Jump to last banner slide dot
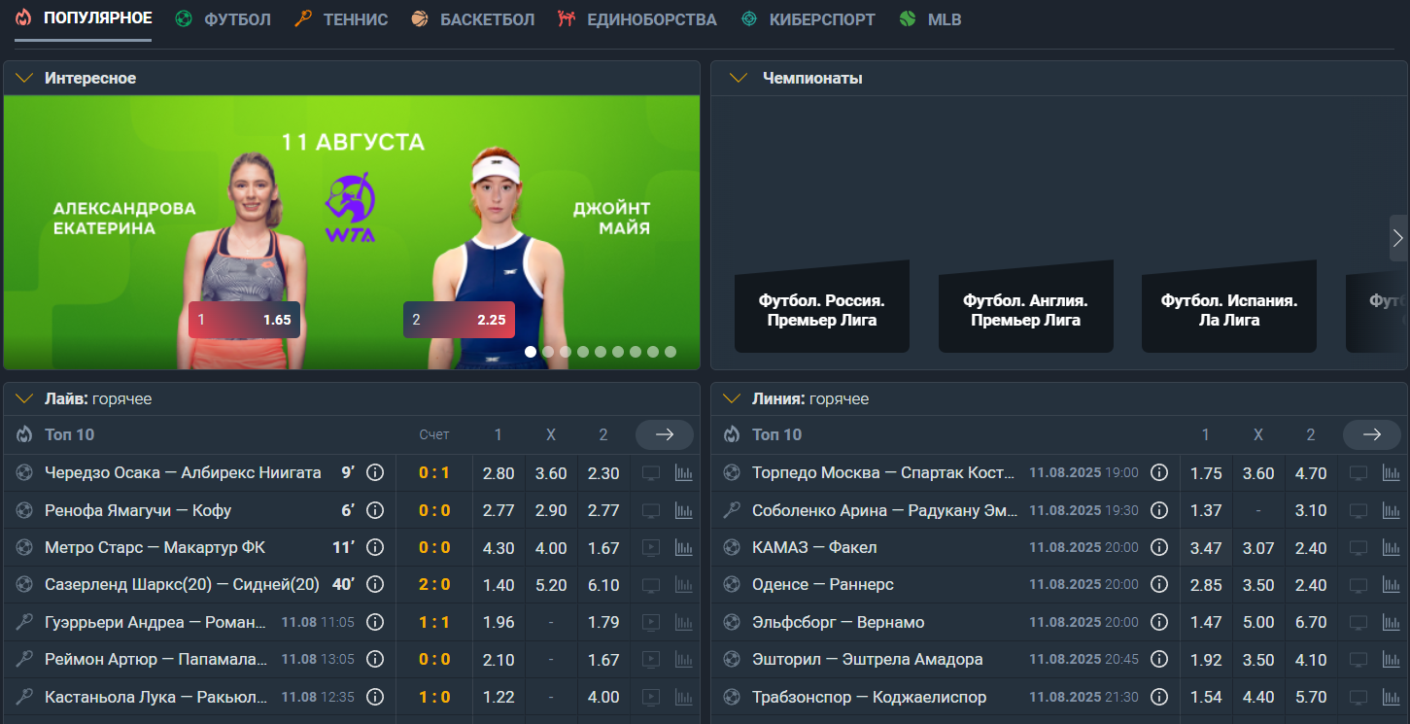Screen dimensions: 1410x724 [671, 352]
